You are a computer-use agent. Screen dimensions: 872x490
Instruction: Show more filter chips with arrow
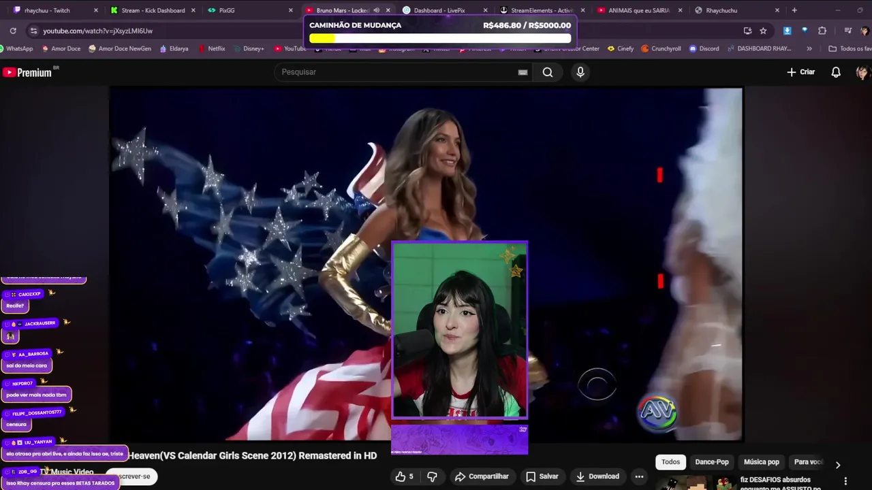[x=838, y=465]
